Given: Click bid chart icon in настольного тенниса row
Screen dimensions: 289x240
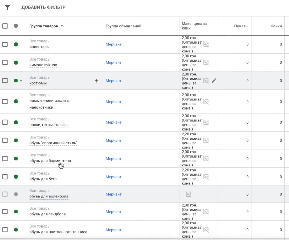Looking at the screenshot, I should click(x=206, y=230).
